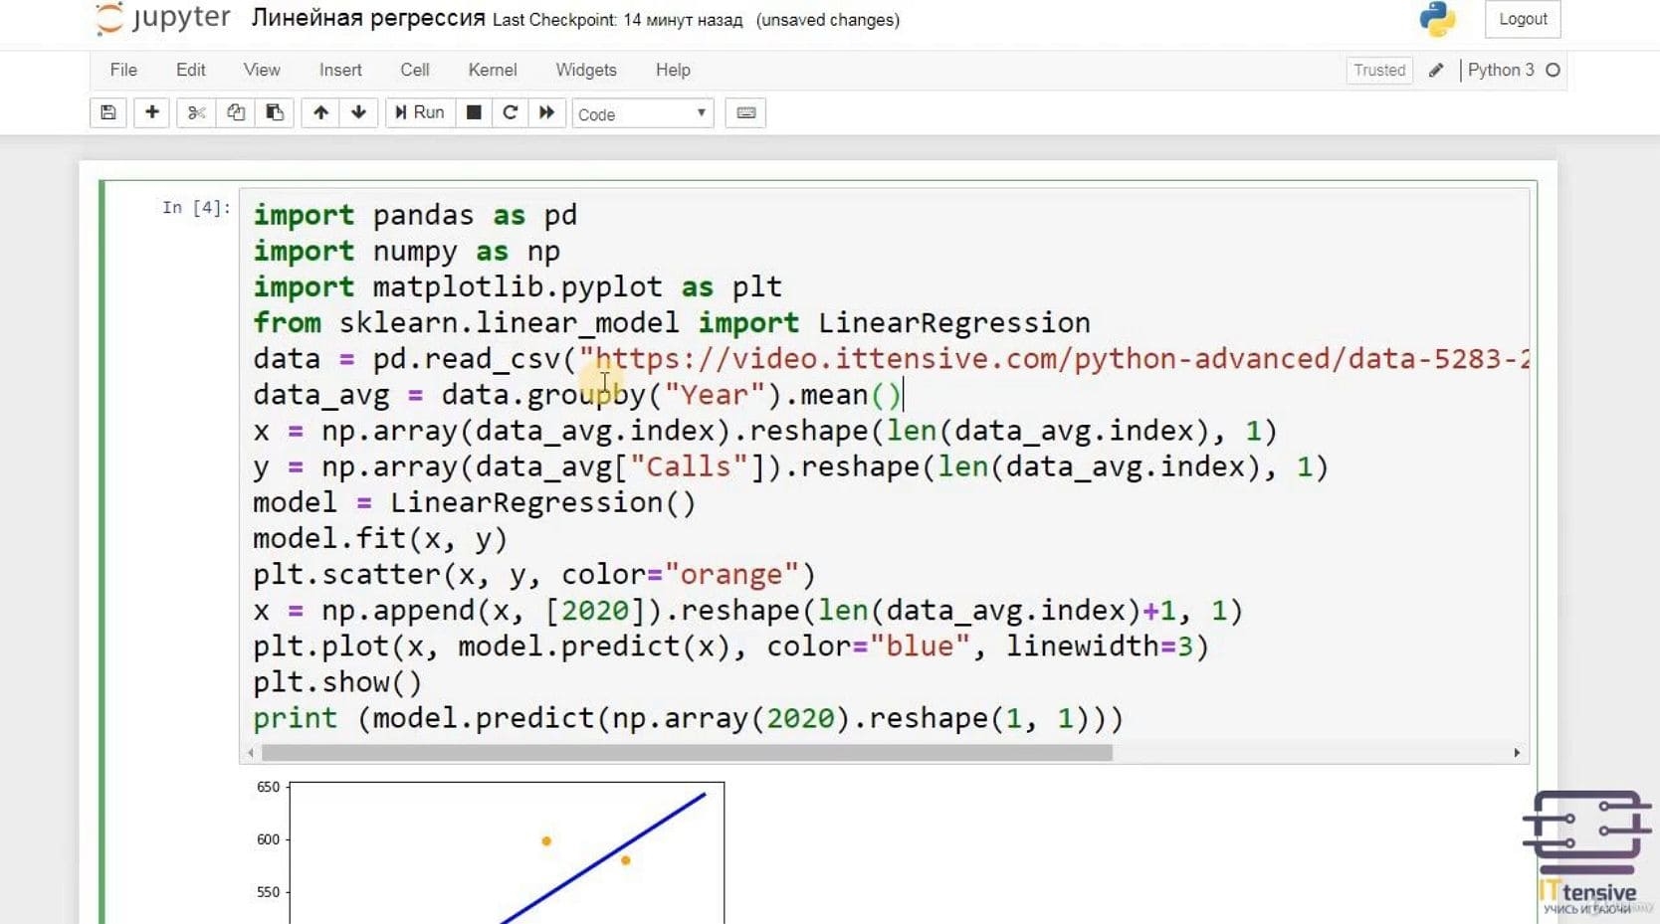Interrupt the kernel with stop icon

pos(474,113)
